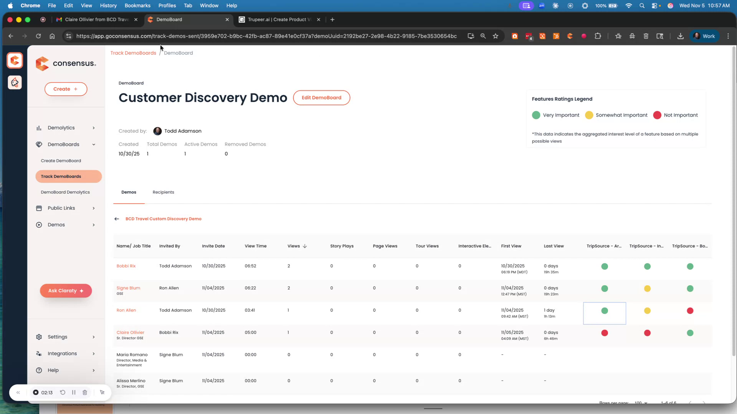Click the Ask Claraty button

pyautogui.click(x=66, y=291)
